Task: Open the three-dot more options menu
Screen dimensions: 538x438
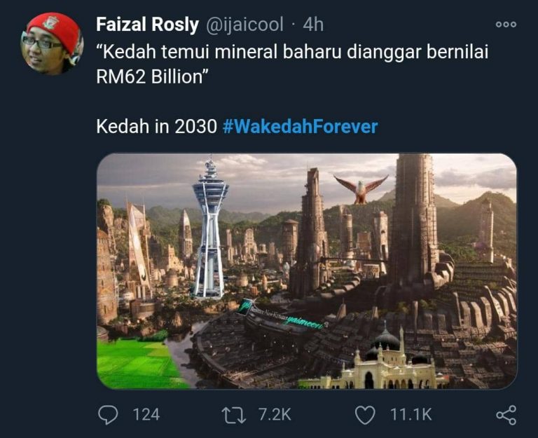Action: pos(506,25)
